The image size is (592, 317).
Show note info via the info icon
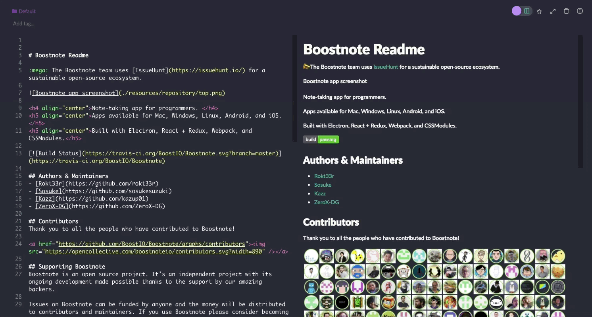click(580, 11)
